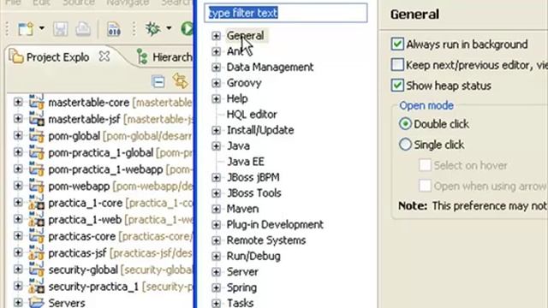The width and height of the screenshot is (548, 308).
Task: Select Single click open mode
Action: coord(405,144)
